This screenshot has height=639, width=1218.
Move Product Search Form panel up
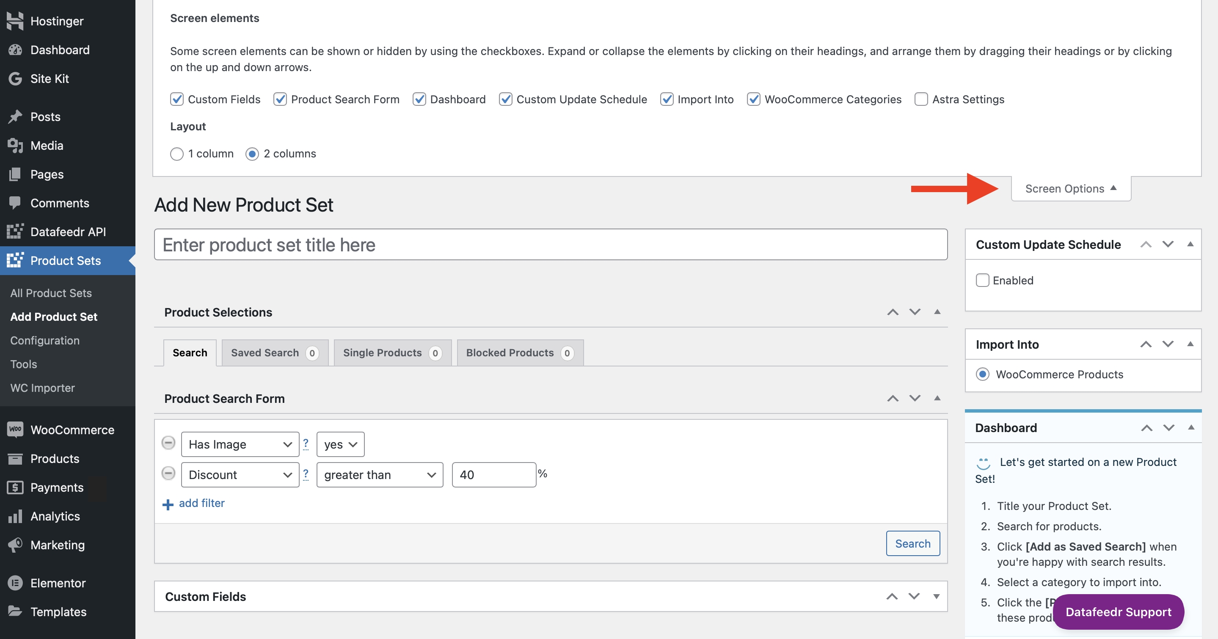[x=892, y=399]
